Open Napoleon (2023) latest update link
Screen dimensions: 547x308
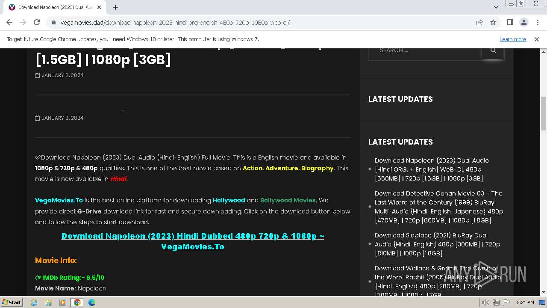click(432, 169)
